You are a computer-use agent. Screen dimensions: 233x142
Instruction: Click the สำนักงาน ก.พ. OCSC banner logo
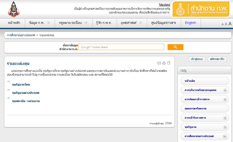[201, 9]
